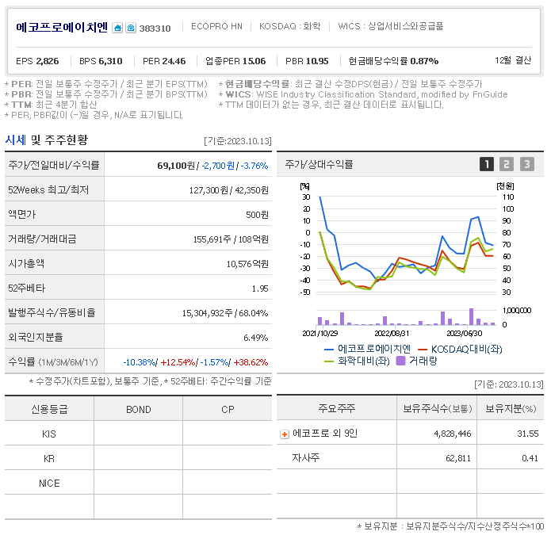Screen dimensions: 551x539
Task: Expand the 에코프로 외 9인 shareholder row
Action: point(285,434)
